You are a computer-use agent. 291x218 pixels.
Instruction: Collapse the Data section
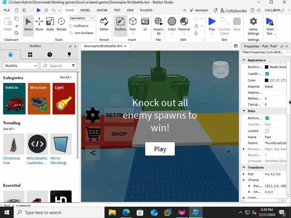tap(244, 111)
